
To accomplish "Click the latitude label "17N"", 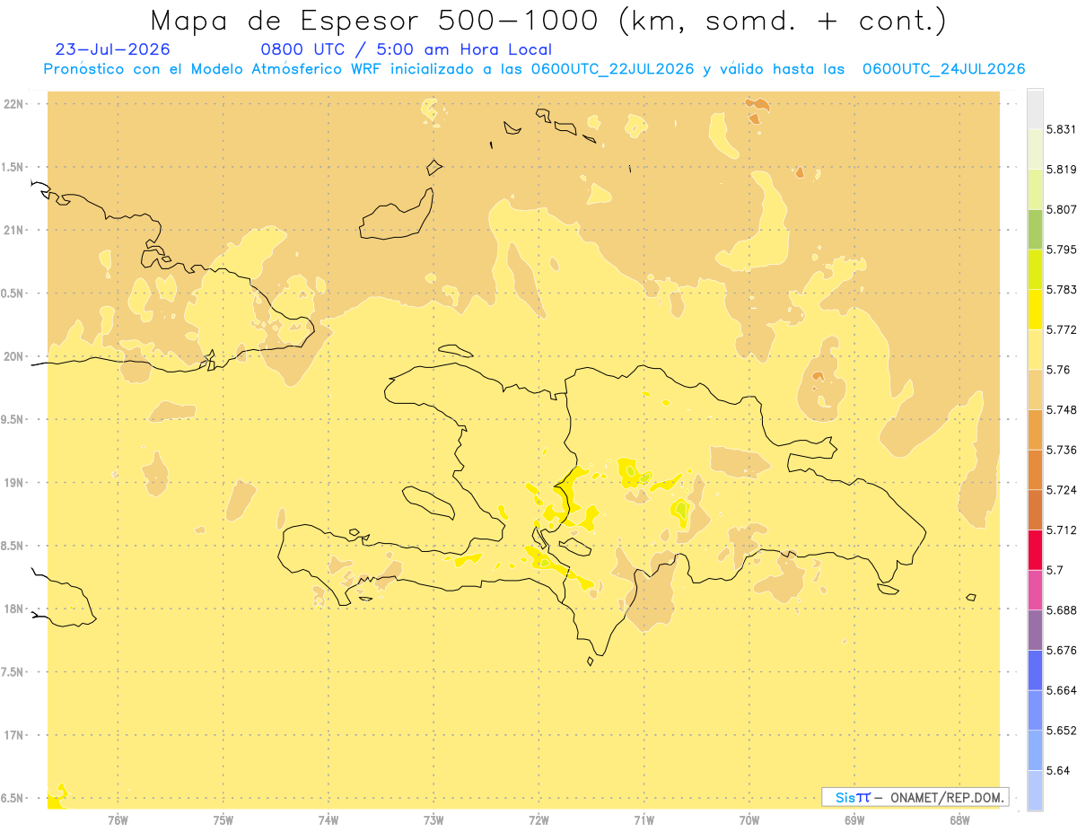I will click(x=13, y=735).
